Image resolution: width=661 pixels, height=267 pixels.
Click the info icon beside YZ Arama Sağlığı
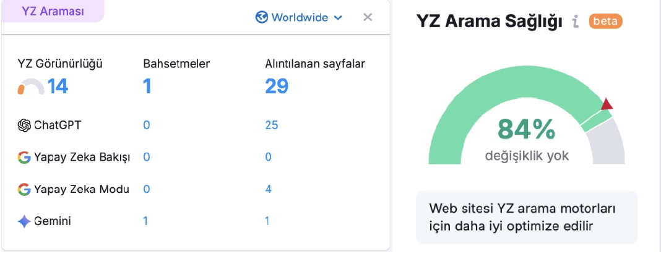(575, 22)
